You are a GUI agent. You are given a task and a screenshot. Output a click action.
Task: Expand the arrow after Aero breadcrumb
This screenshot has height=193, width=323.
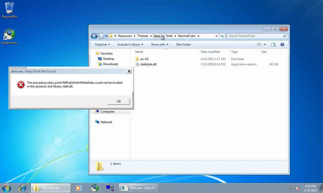click(x=163, y=36)
